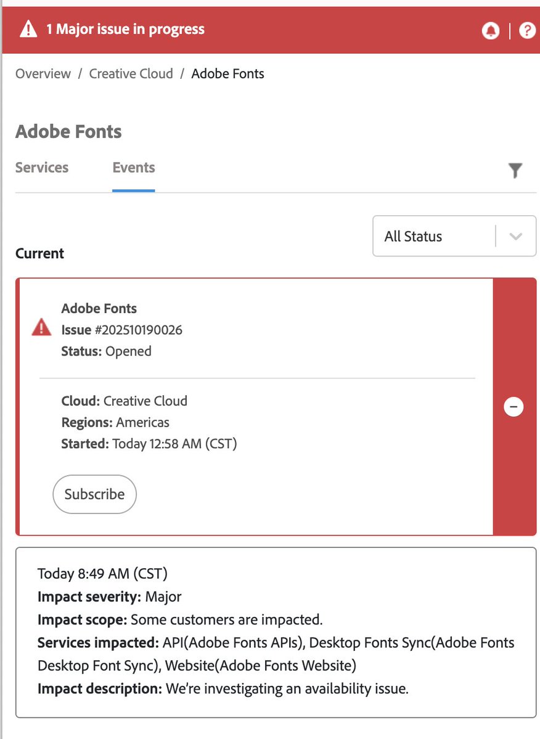The image size is (540, 739).
Task: Click the Cloud: Creative Cloud line
Action: point(125,401)
